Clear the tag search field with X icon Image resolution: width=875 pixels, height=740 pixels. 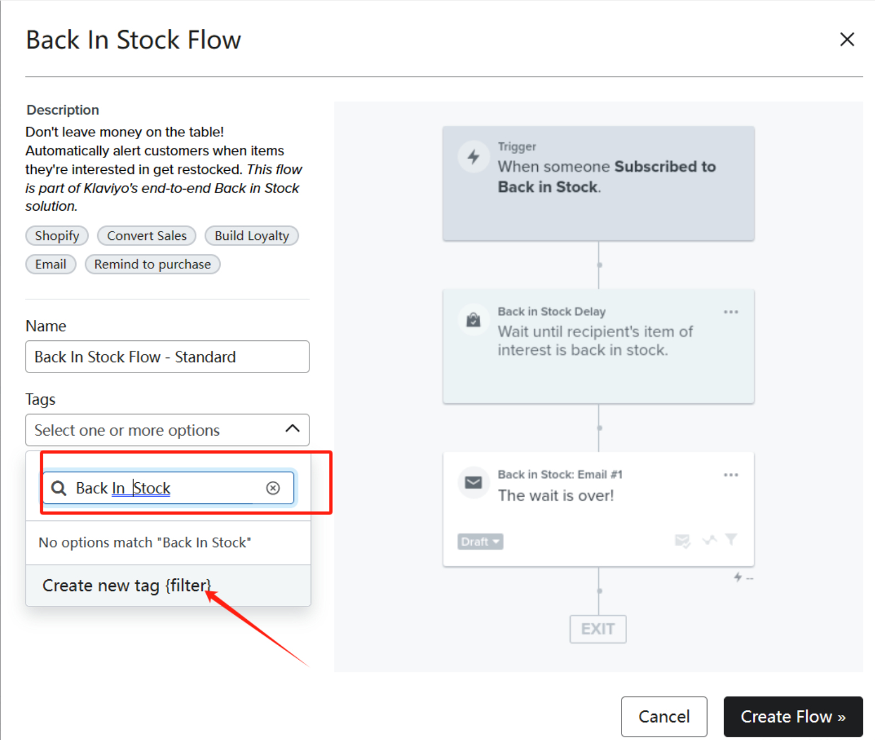point(273,488)
